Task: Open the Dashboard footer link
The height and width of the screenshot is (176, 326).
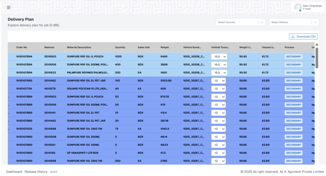Action: (x=14, y=172)
